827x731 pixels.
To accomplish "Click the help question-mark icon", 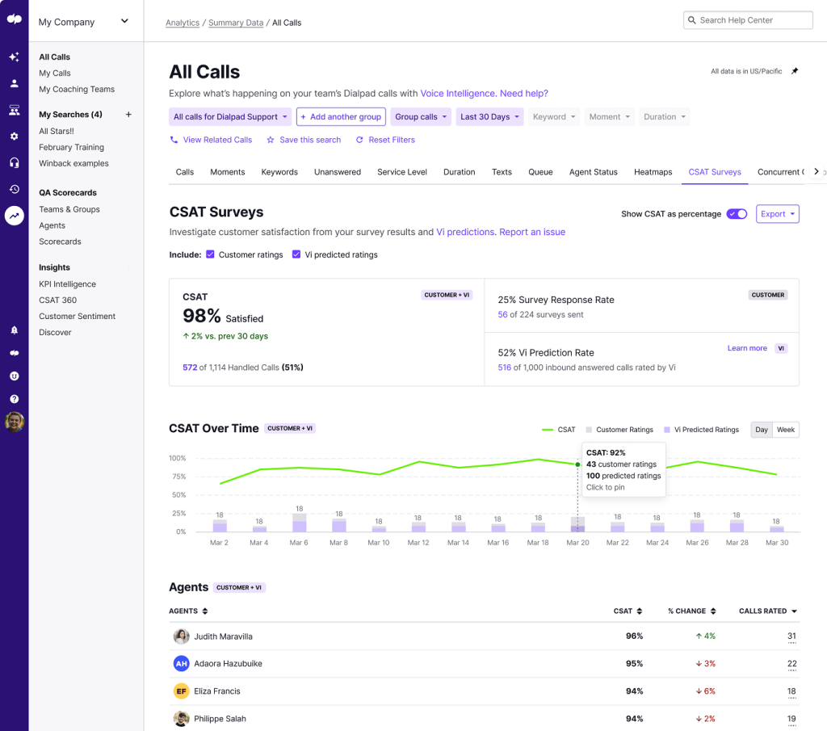I will 14,399.
